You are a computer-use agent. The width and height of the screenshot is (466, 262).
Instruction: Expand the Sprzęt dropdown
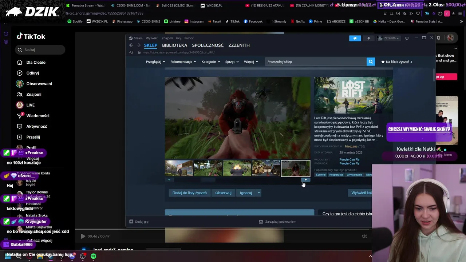(232, 61)
